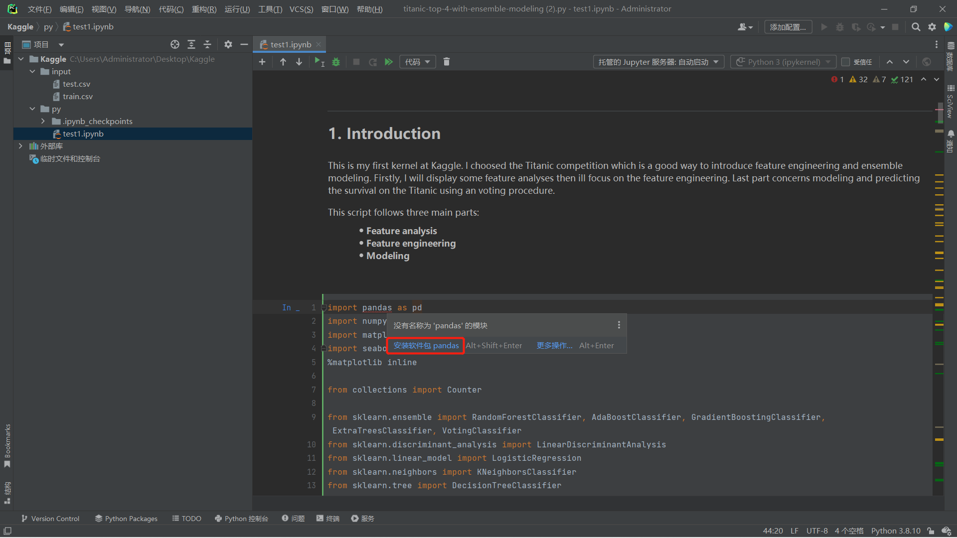Image resolution: width=957 pixels, height=538 pixels.
Task: Click the LF line separator status
Action: coord(795,531)
